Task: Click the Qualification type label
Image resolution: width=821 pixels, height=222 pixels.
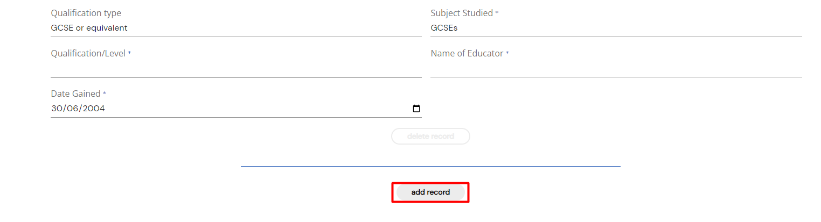Action: tap(86, 13)
